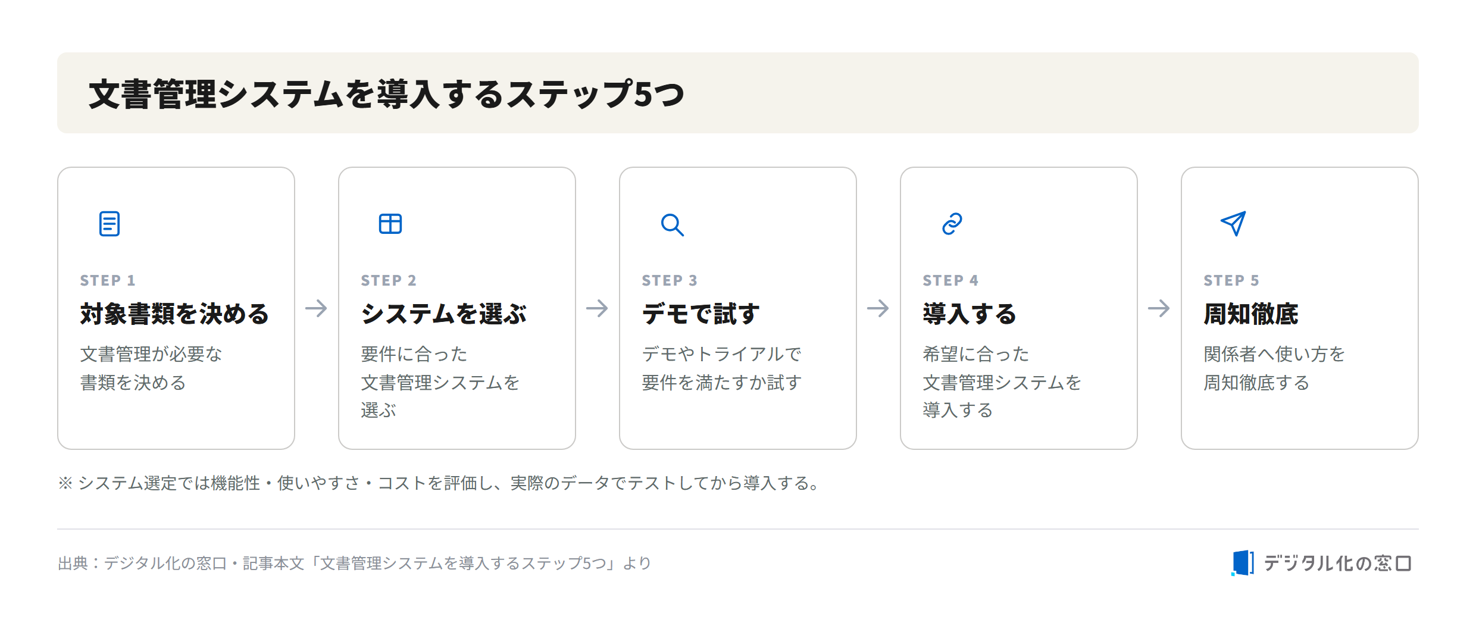Click the arrow between STEP 3 and STEP 4
Image resolution: width=1476 pixels, height=632 pixels.
878,308
